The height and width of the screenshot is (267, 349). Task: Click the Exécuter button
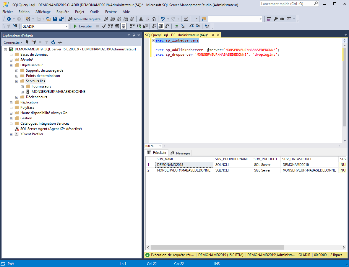(83, 26)
